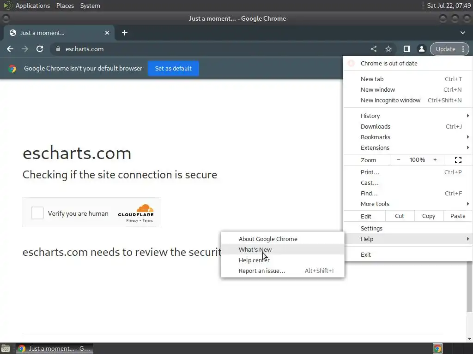The image size is (473, 354).
Task: Open Settings from the menu
Action: 408,228
